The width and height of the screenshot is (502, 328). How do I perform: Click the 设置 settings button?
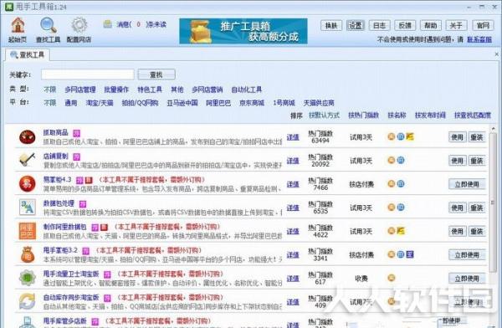click(x=356, y=25)
